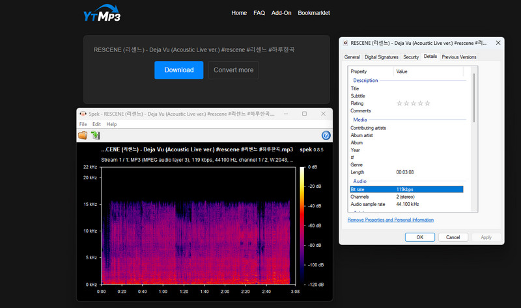Image resolution: width=521 pixels, height=308 pixels.
Task: Click Spek app icon in title bar
Action: coord(83,114)
